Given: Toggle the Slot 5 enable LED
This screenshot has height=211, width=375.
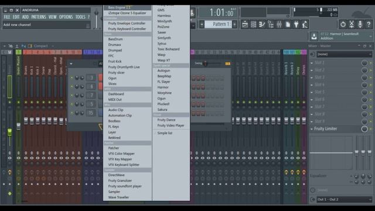Looking at the screenshot, I should point(371,93).
